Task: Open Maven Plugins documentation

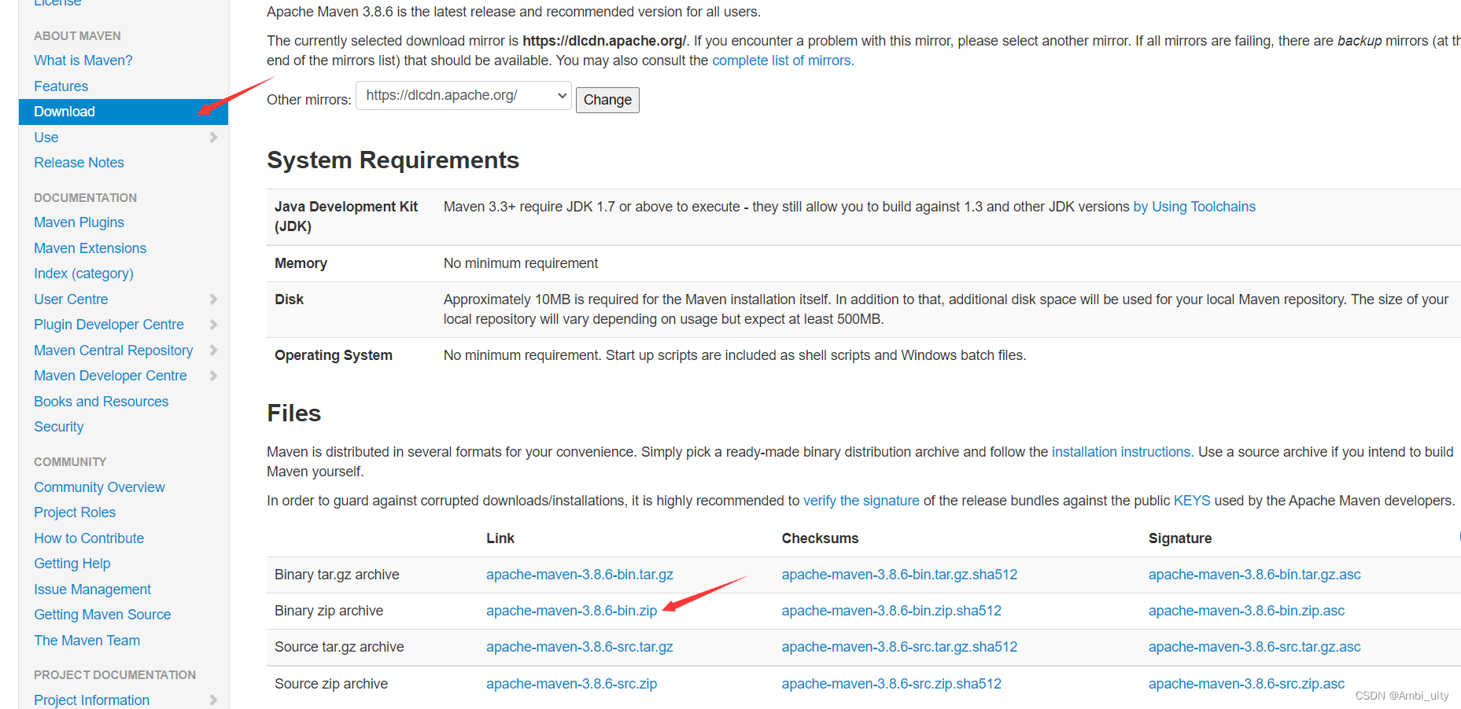Action: click(79, 222)
